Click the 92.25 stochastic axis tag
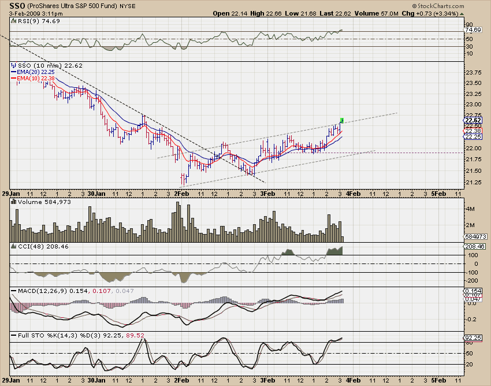The height and width of the screenshot is (386, 491). coord(473,337)
